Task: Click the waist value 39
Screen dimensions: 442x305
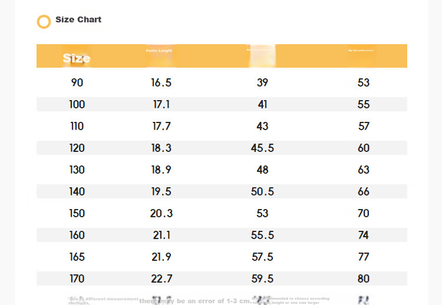Action: pos(262,82)
